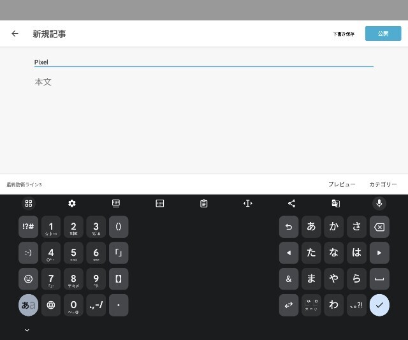The width and height of the screenshot is (408, 340).
Task: Tap the number 8 key
Action: (x=73, y=279)
